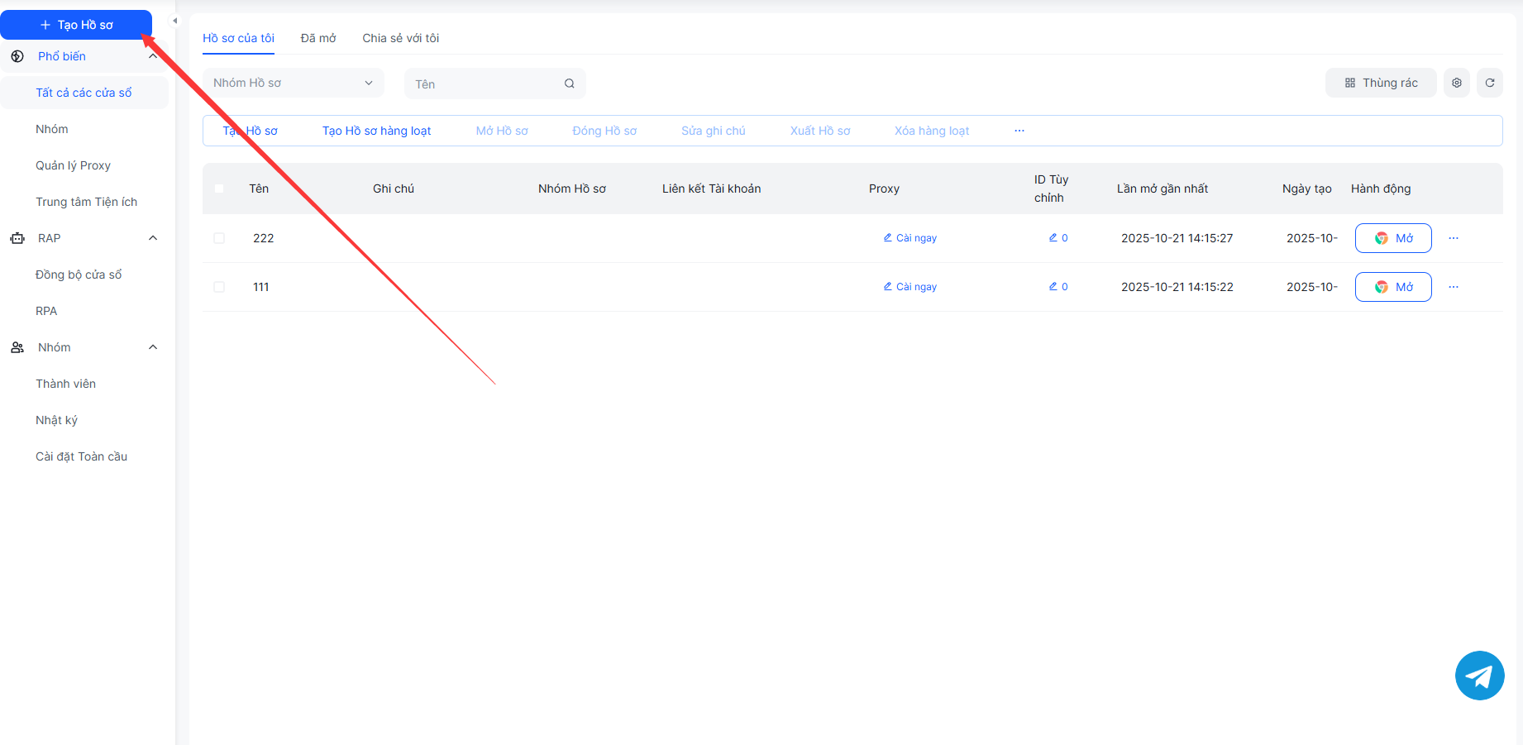
Task: Toggle the select-all header checkbox
Action: coord(219,189)
